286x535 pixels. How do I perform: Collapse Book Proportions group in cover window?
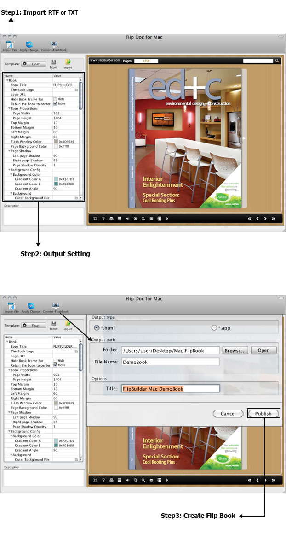[x=9, y=108]
